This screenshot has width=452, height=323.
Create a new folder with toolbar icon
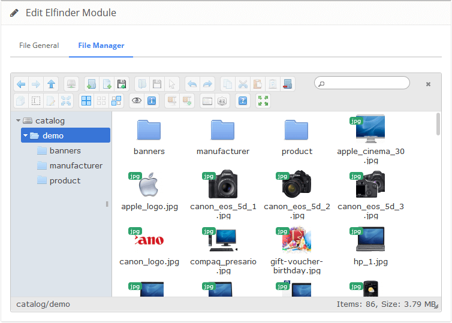[92, 84]
